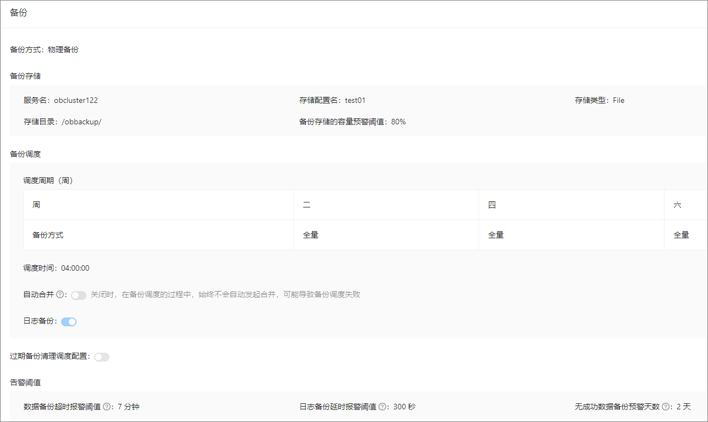Toggle 过期备份清理调度配置 switch on
The height and width of the screenshot is (422, 708).
click(102, 357)
